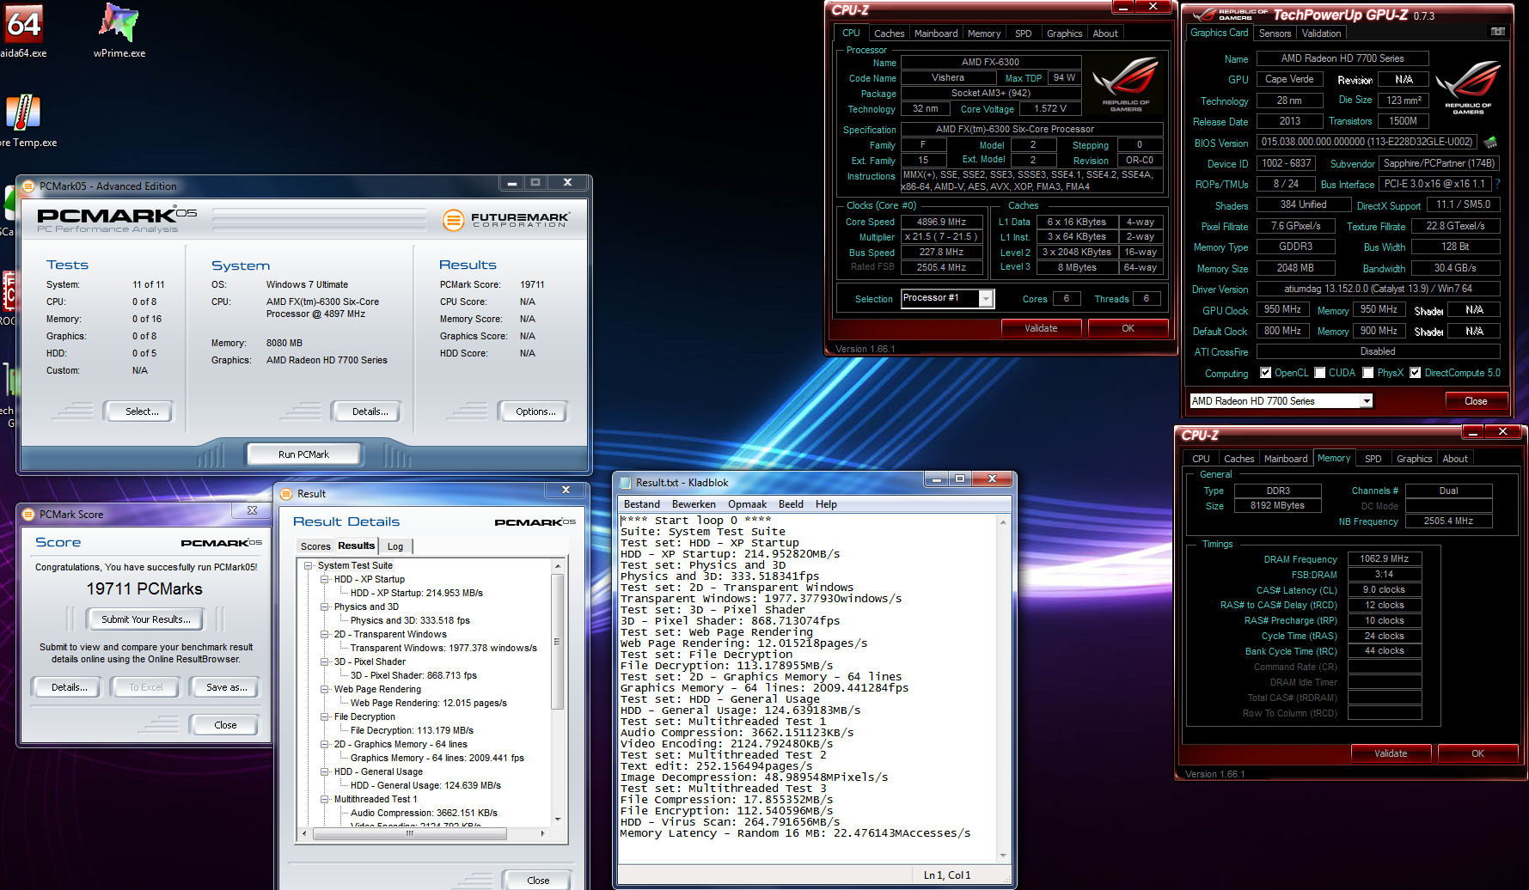Click Save as... in PCMark Score
This screenshot has height=890, width=1529.
(226, 687)
